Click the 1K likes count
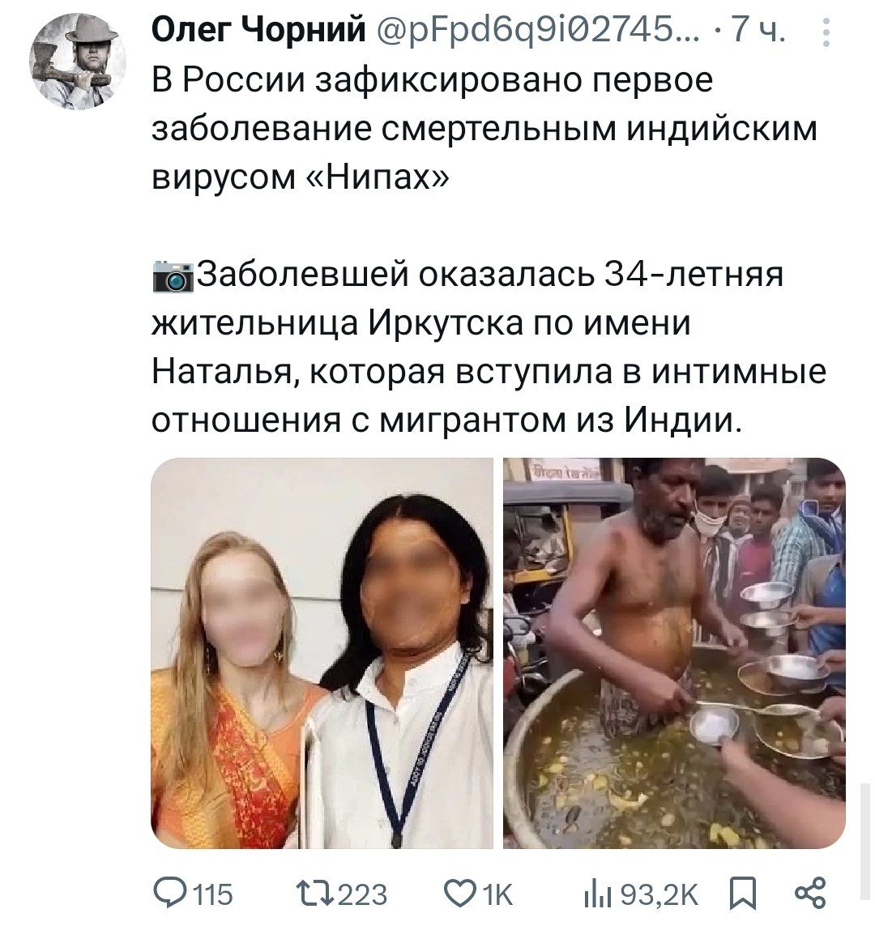This screenshot has width=875, height=926. 498,894
